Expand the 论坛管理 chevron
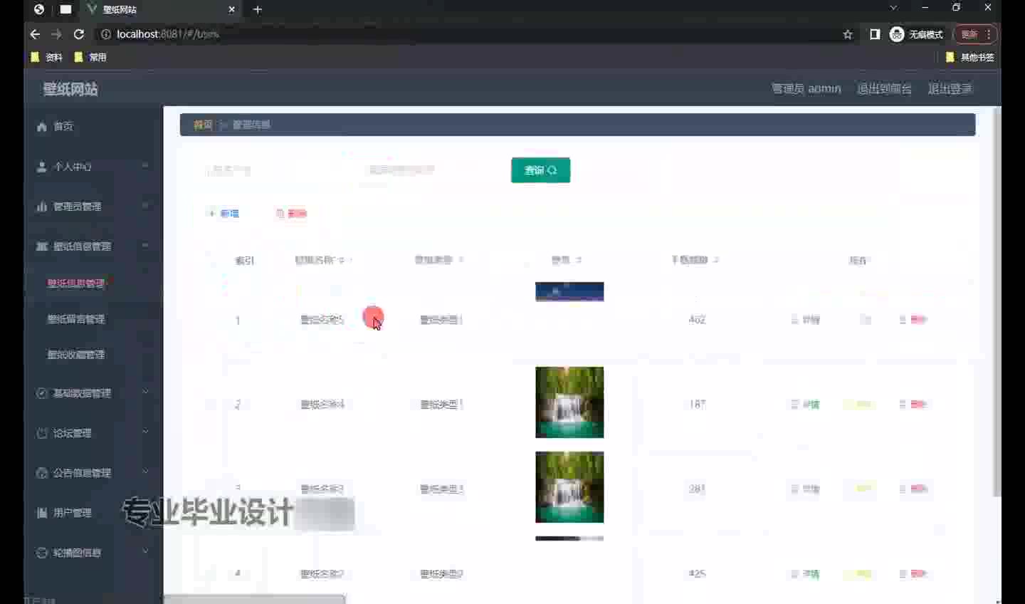Screen dimensions: 1025x604 coord(145,432)
